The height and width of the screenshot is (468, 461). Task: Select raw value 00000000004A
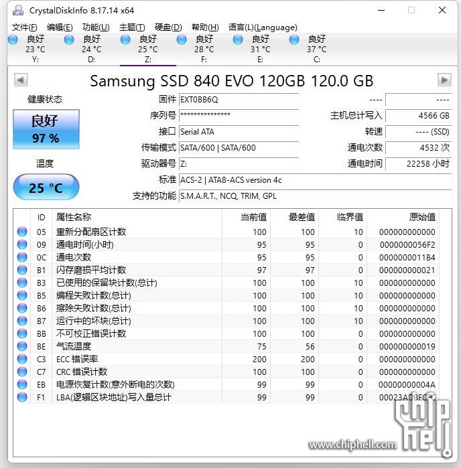pos(407,385)
